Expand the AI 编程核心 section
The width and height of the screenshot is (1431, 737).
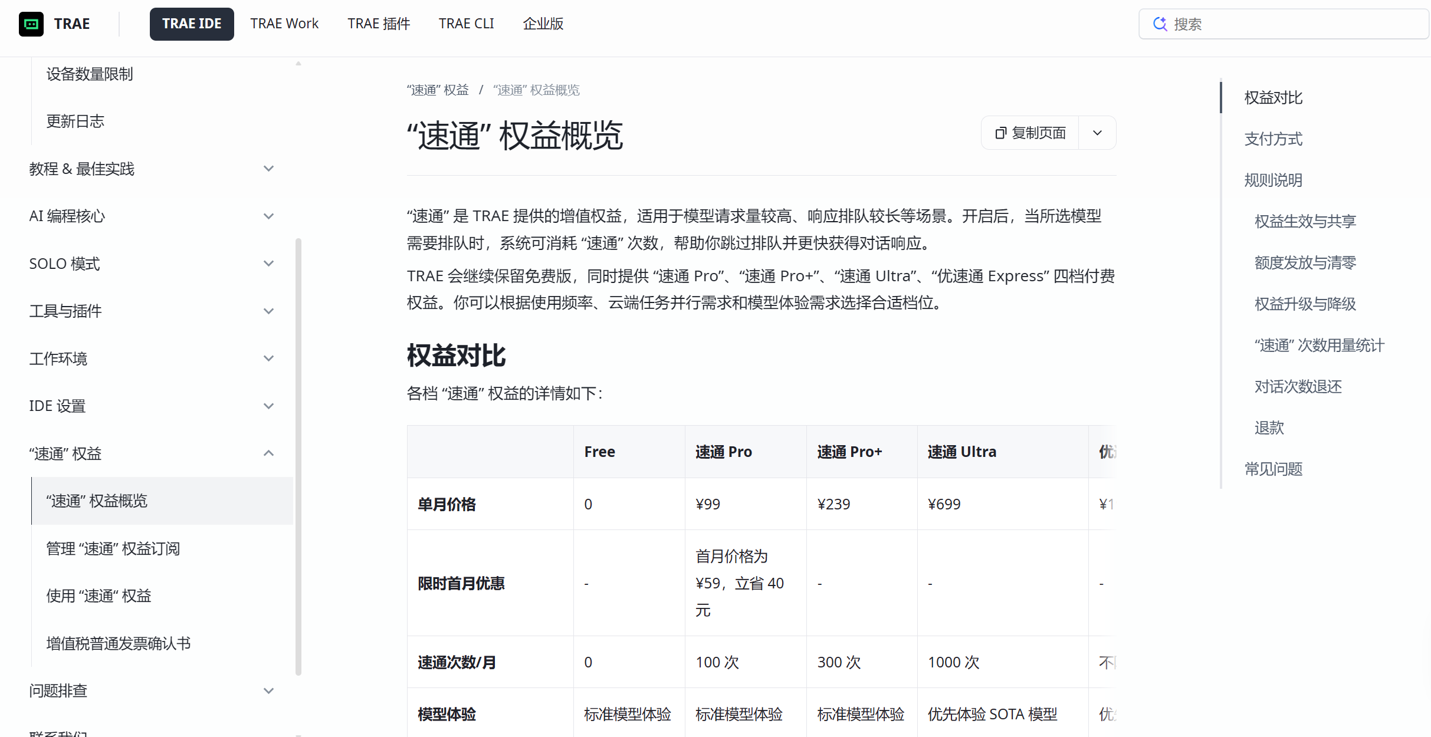[268, 216]
